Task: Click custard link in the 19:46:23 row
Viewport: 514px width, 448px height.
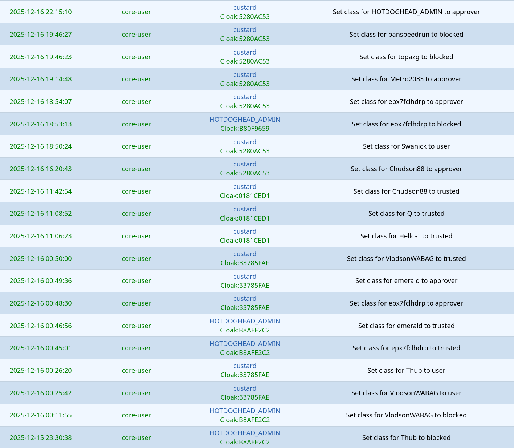Action: pos(245,52)
